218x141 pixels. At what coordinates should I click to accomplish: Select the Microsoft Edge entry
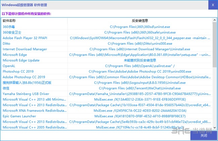tap(15, 55)
